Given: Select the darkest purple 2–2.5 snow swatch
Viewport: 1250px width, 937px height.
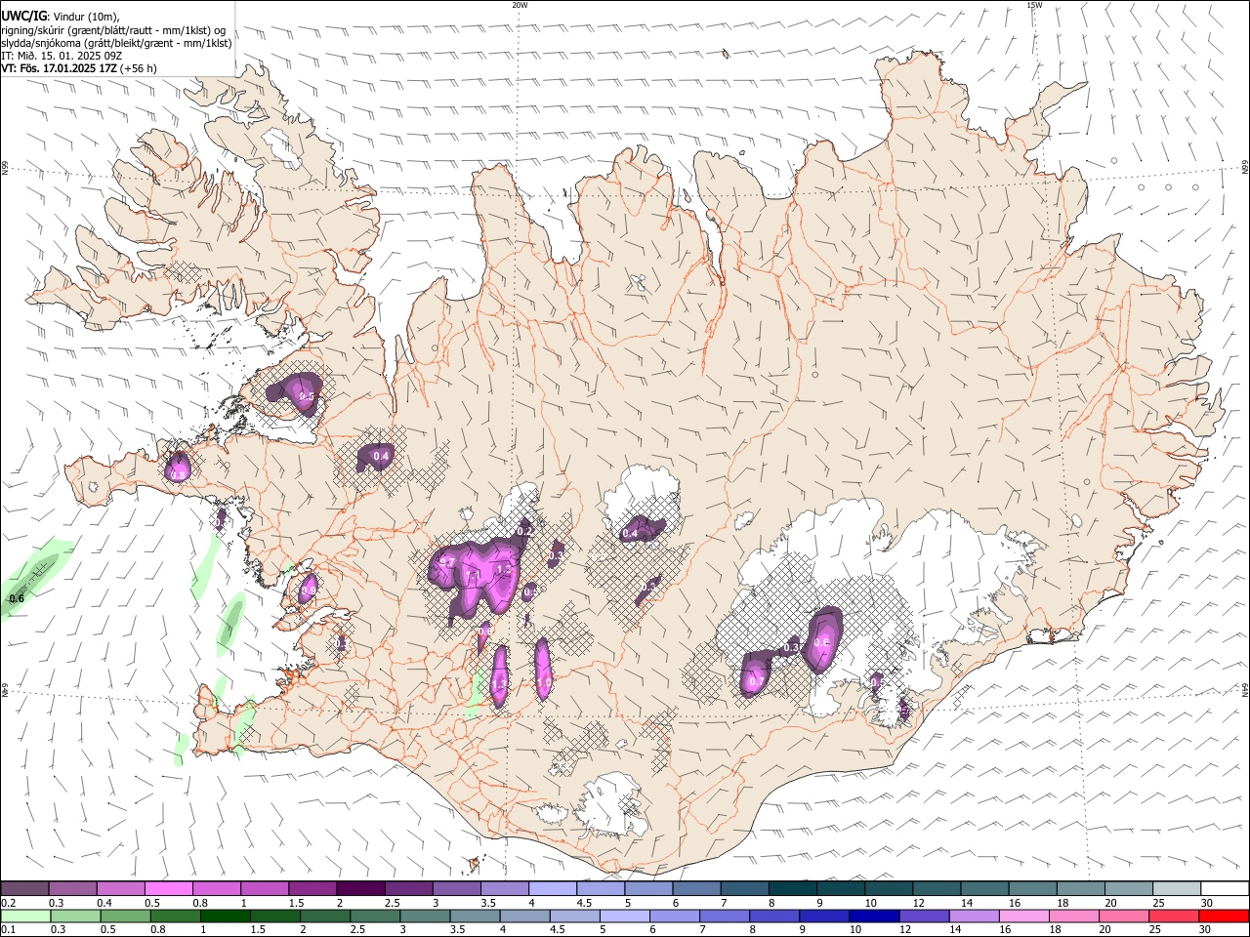Looking at the screenshot, I should coord(359,889).
